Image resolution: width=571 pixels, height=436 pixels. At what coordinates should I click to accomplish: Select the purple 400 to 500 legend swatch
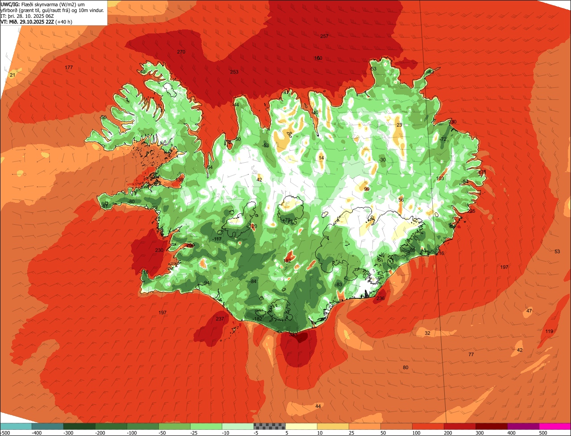(x=522, y=426)
